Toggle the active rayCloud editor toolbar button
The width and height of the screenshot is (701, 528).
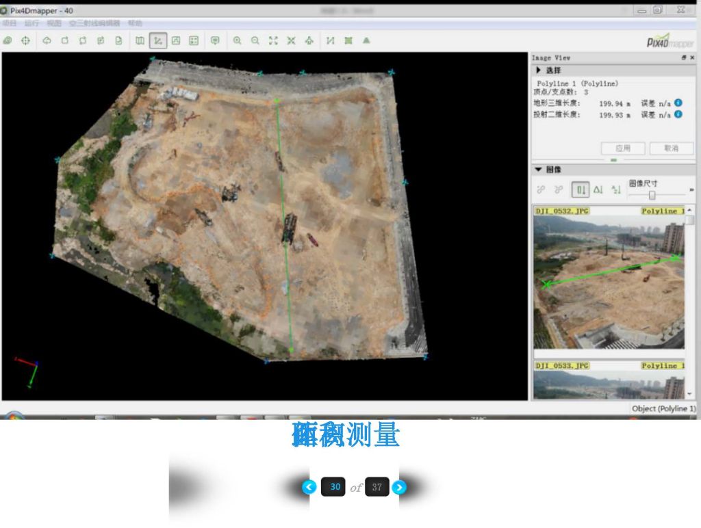click(x=158, y=41)
